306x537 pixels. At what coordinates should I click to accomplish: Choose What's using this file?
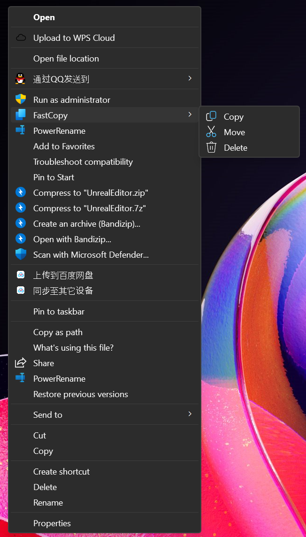click(105, 348)
